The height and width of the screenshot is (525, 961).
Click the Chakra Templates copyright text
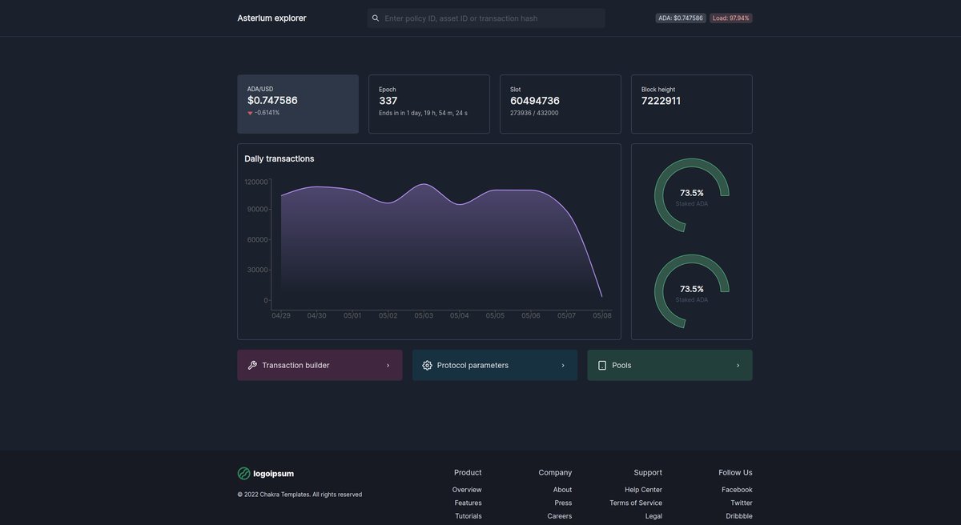[x=300, y=495]
